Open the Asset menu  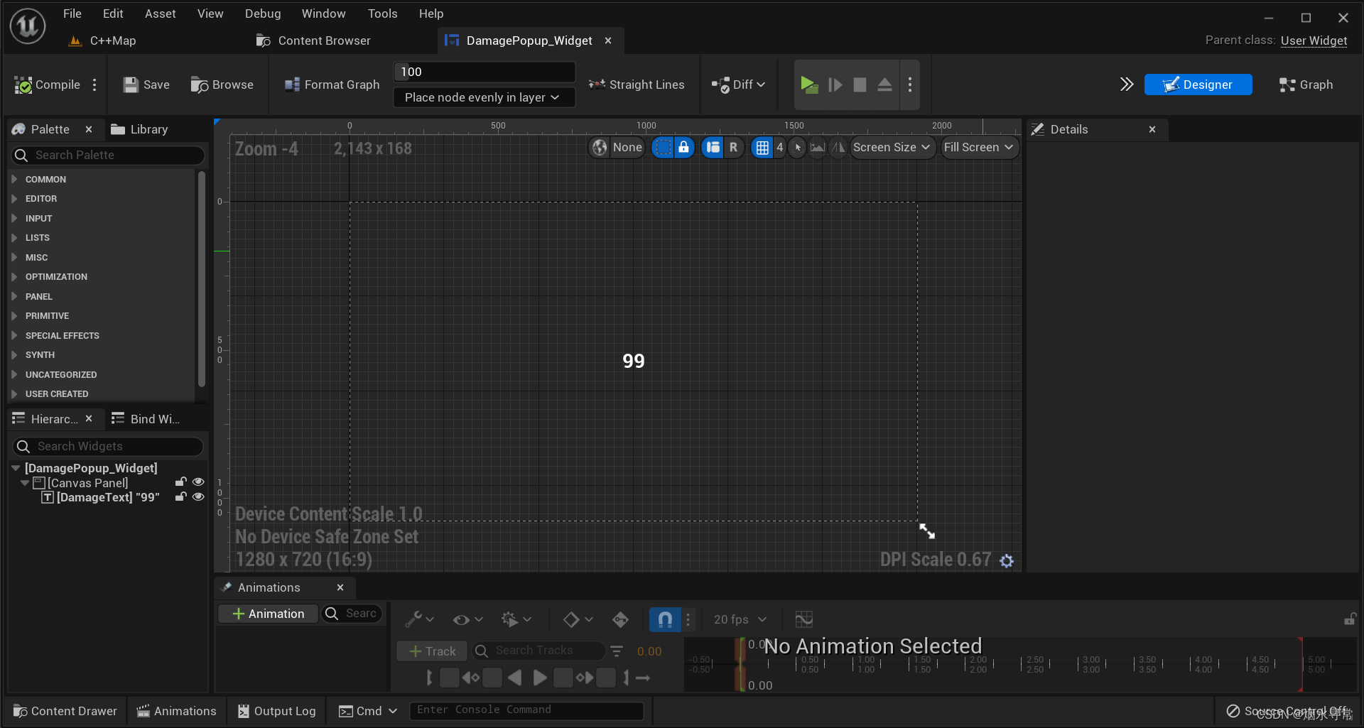tap(161, 13)
